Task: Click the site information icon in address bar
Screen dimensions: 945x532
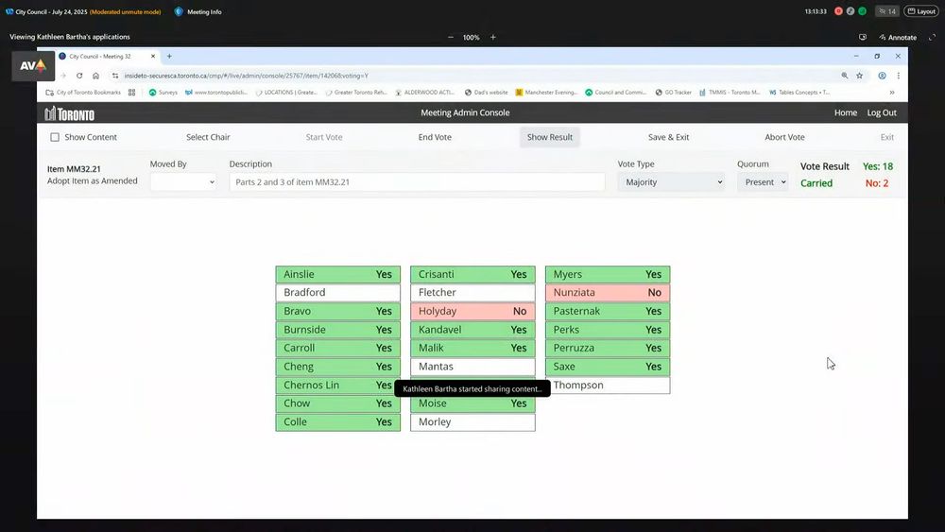Action: click(115, 76)
